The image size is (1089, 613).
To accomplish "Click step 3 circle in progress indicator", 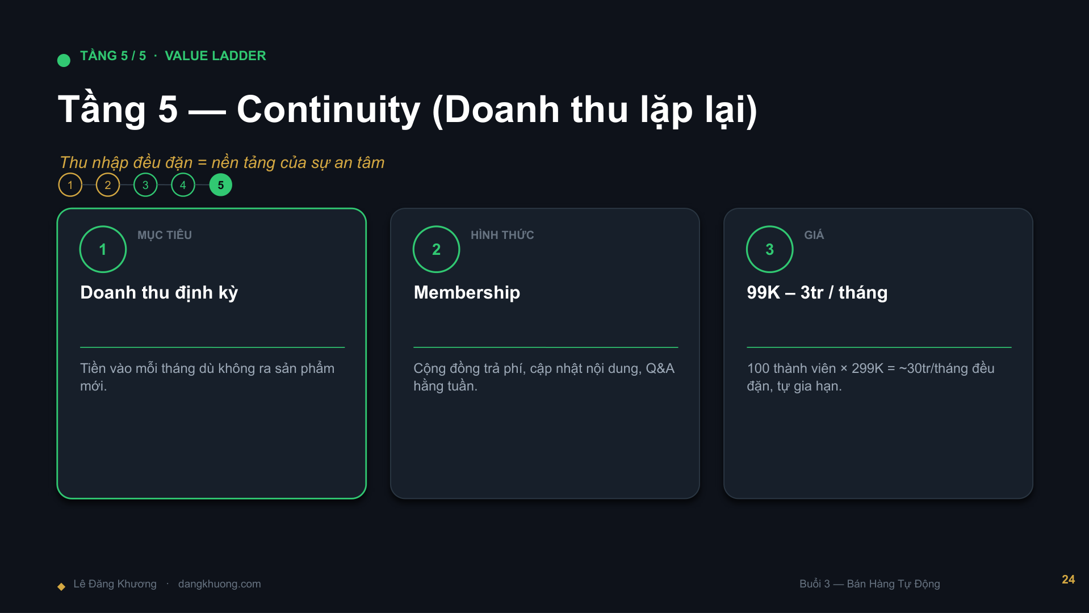I will tap(145, 185).
